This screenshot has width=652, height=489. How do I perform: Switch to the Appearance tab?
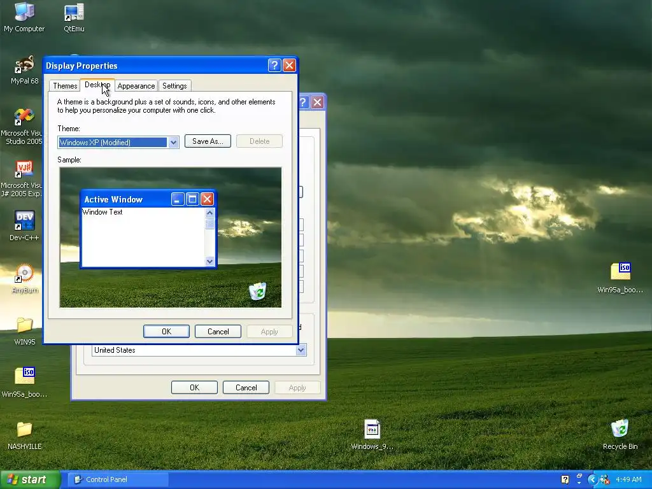click(136, 86)
